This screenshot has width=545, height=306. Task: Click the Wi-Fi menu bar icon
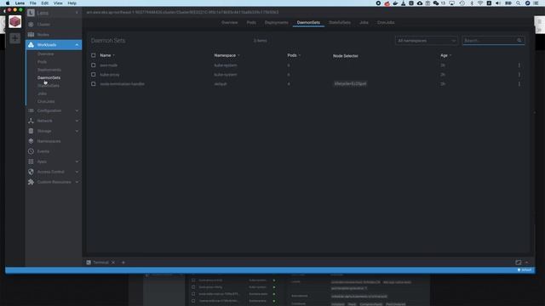coord(480,3)
